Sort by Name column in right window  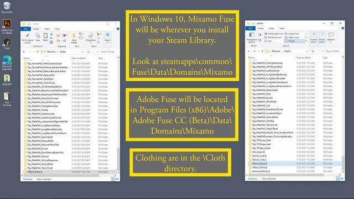[251, 57]
